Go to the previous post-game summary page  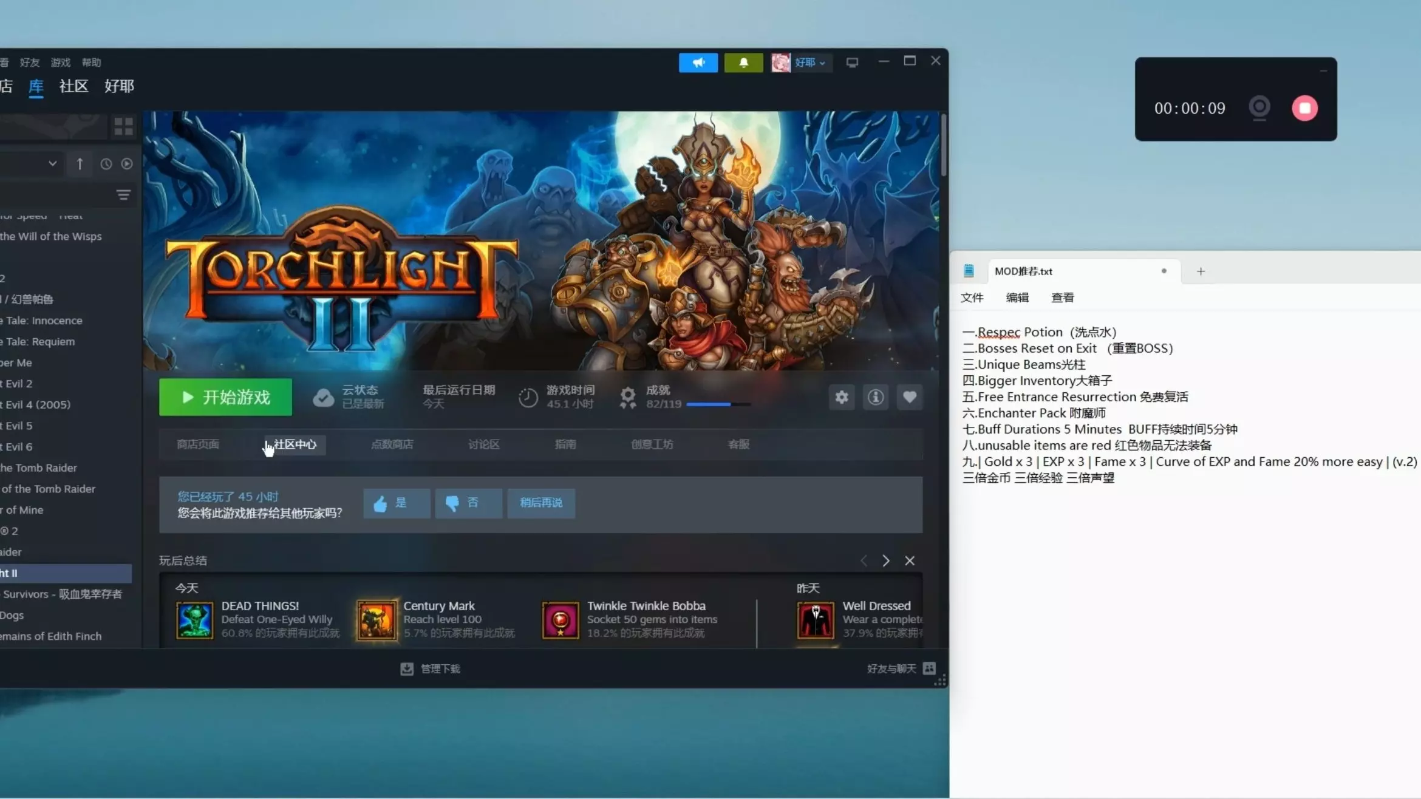coord(864,560)
